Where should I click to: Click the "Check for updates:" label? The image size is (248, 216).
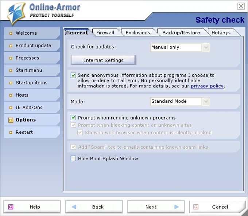coord(93,47)
